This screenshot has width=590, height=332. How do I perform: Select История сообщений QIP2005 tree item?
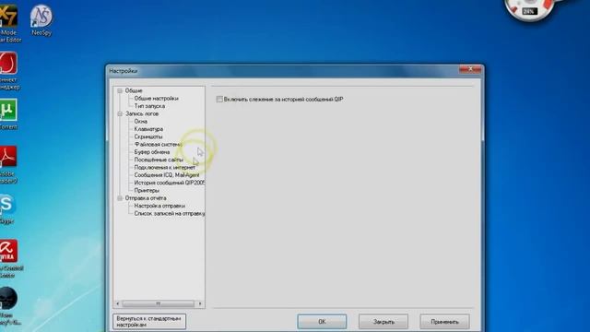coord(170,183)
